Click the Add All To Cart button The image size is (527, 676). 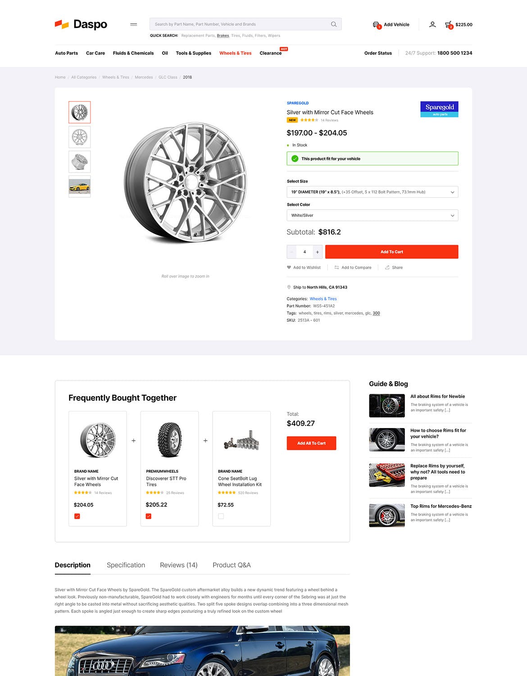click(x=311, y=443)
